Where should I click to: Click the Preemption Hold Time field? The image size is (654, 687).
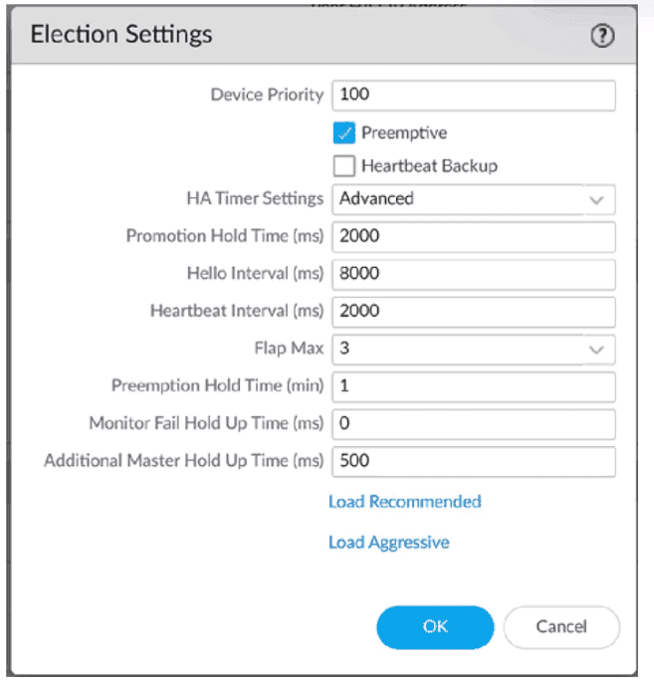473,386
